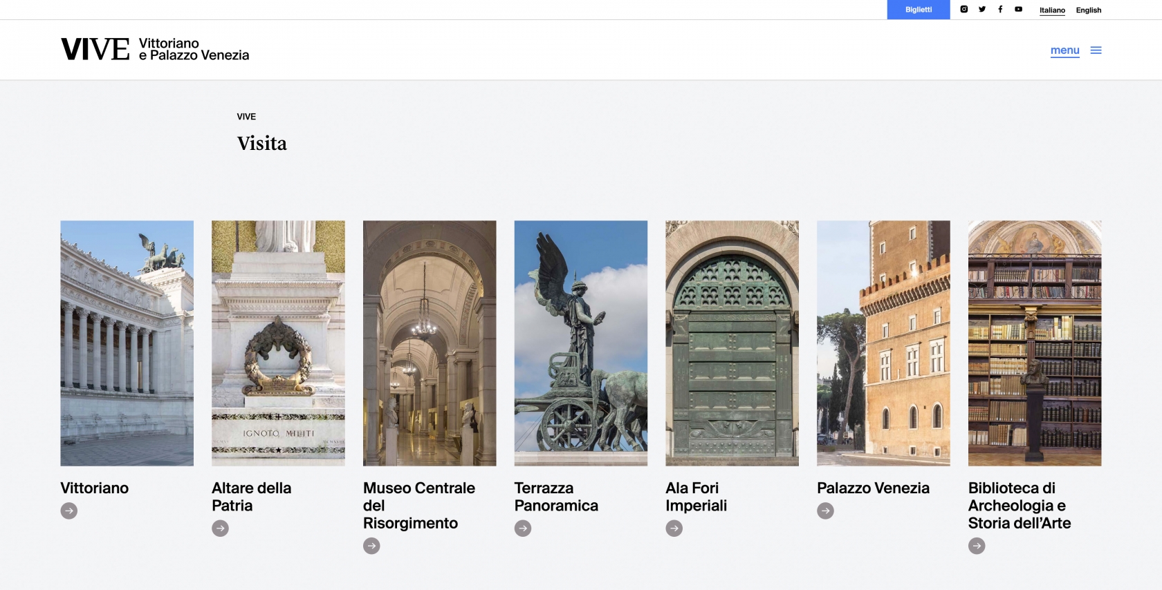The width and height of the screenshot is (1162, 590).
Task: Open the Twitter social icon
Action: (981, 10)
